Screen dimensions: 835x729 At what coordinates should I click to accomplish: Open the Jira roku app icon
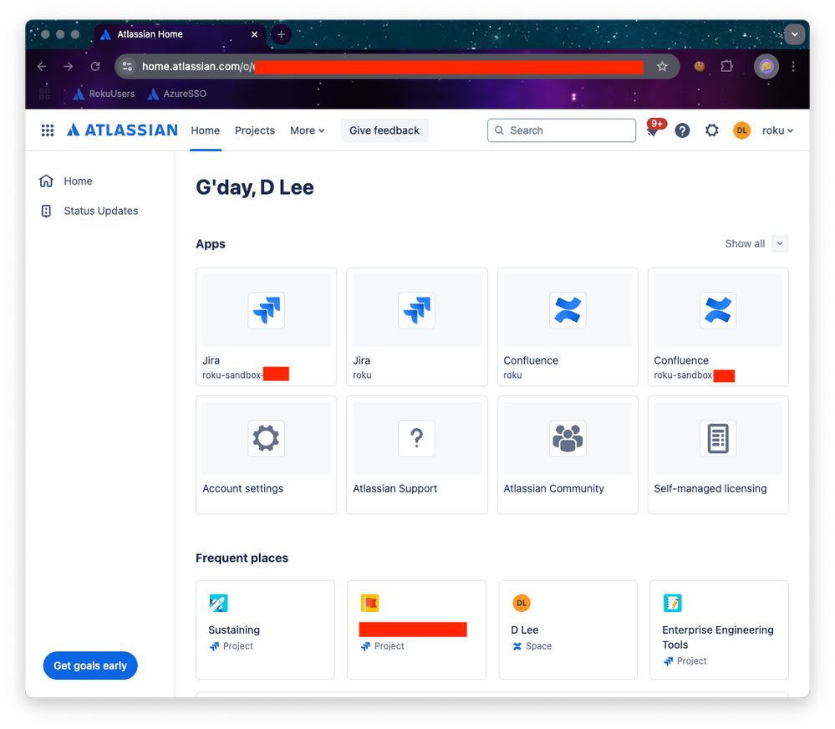click(416, 310)
